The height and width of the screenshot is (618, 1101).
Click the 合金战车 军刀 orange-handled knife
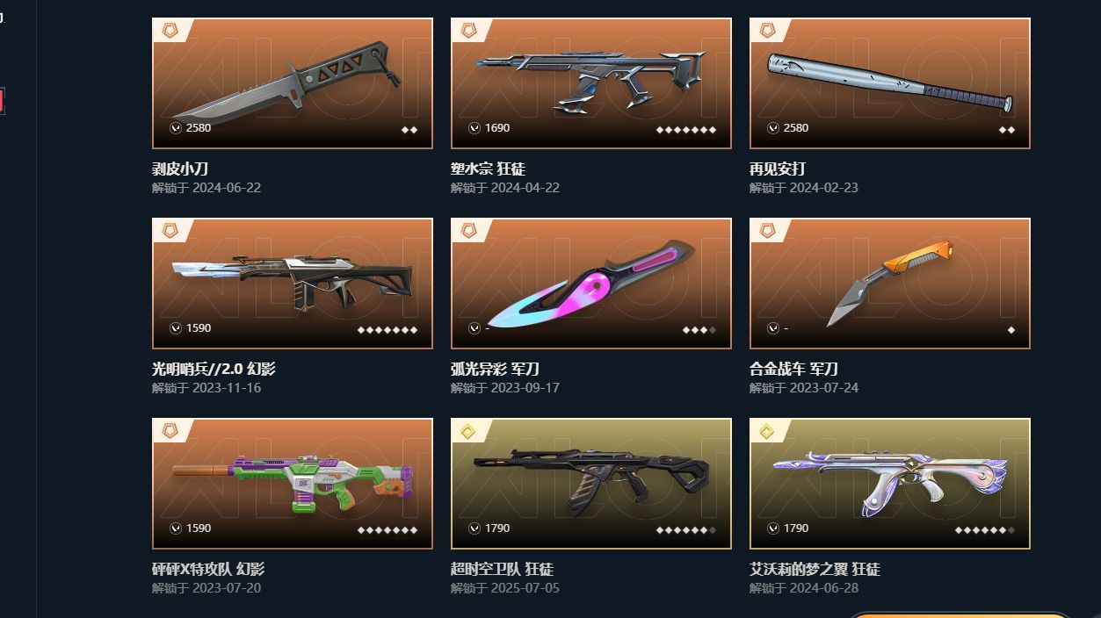coord(890,284)
